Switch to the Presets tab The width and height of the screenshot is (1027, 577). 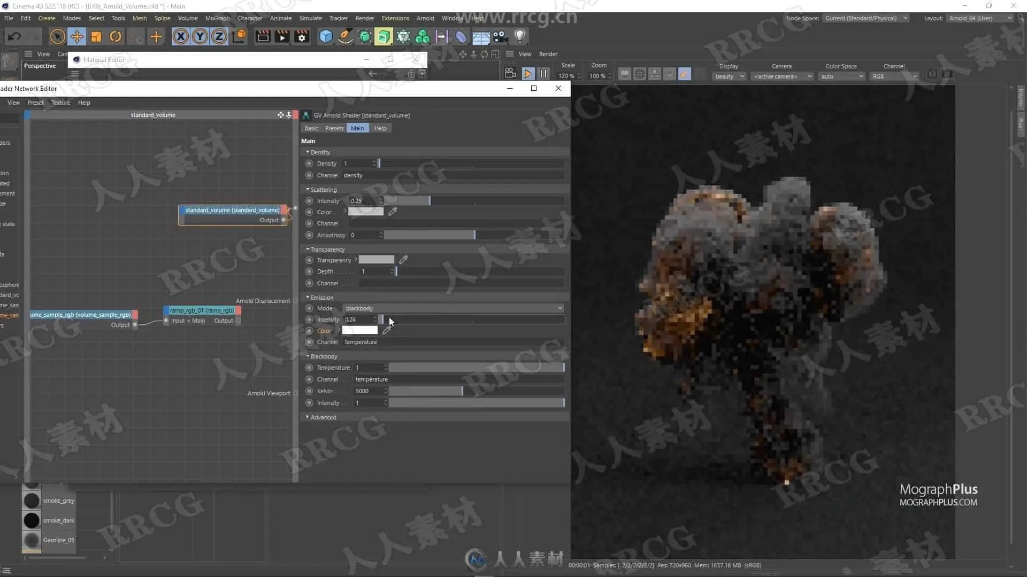pos(334,128)
